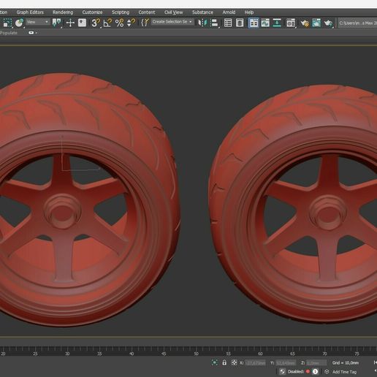Screen dimensions: 377x377
Task: Go to start frame playback button
Action: tap(375, 362)
